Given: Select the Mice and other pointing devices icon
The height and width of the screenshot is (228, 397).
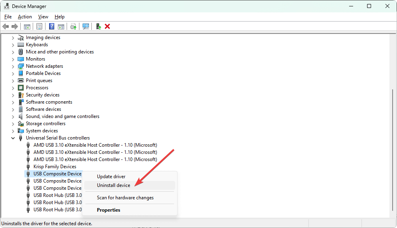Looking at the screenshot, I should click(x=21, y=52).
